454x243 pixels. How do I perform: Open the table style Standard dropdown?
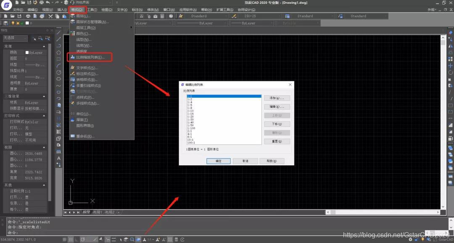pos(313,16)
